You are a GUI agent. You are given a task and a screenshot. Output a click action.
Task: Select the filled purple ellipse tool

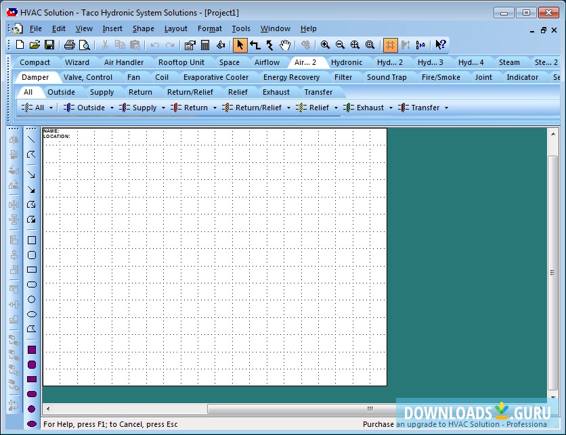(32, 423)
